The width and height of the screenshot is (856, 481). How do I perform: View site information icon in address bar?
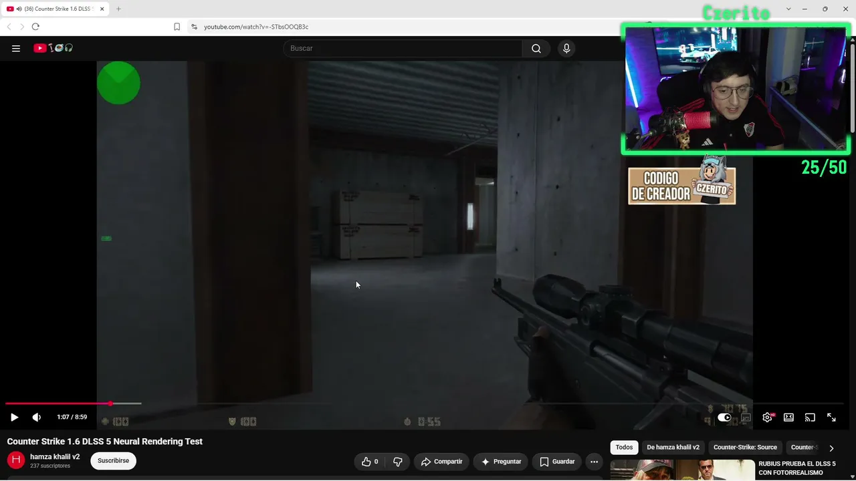194,27
